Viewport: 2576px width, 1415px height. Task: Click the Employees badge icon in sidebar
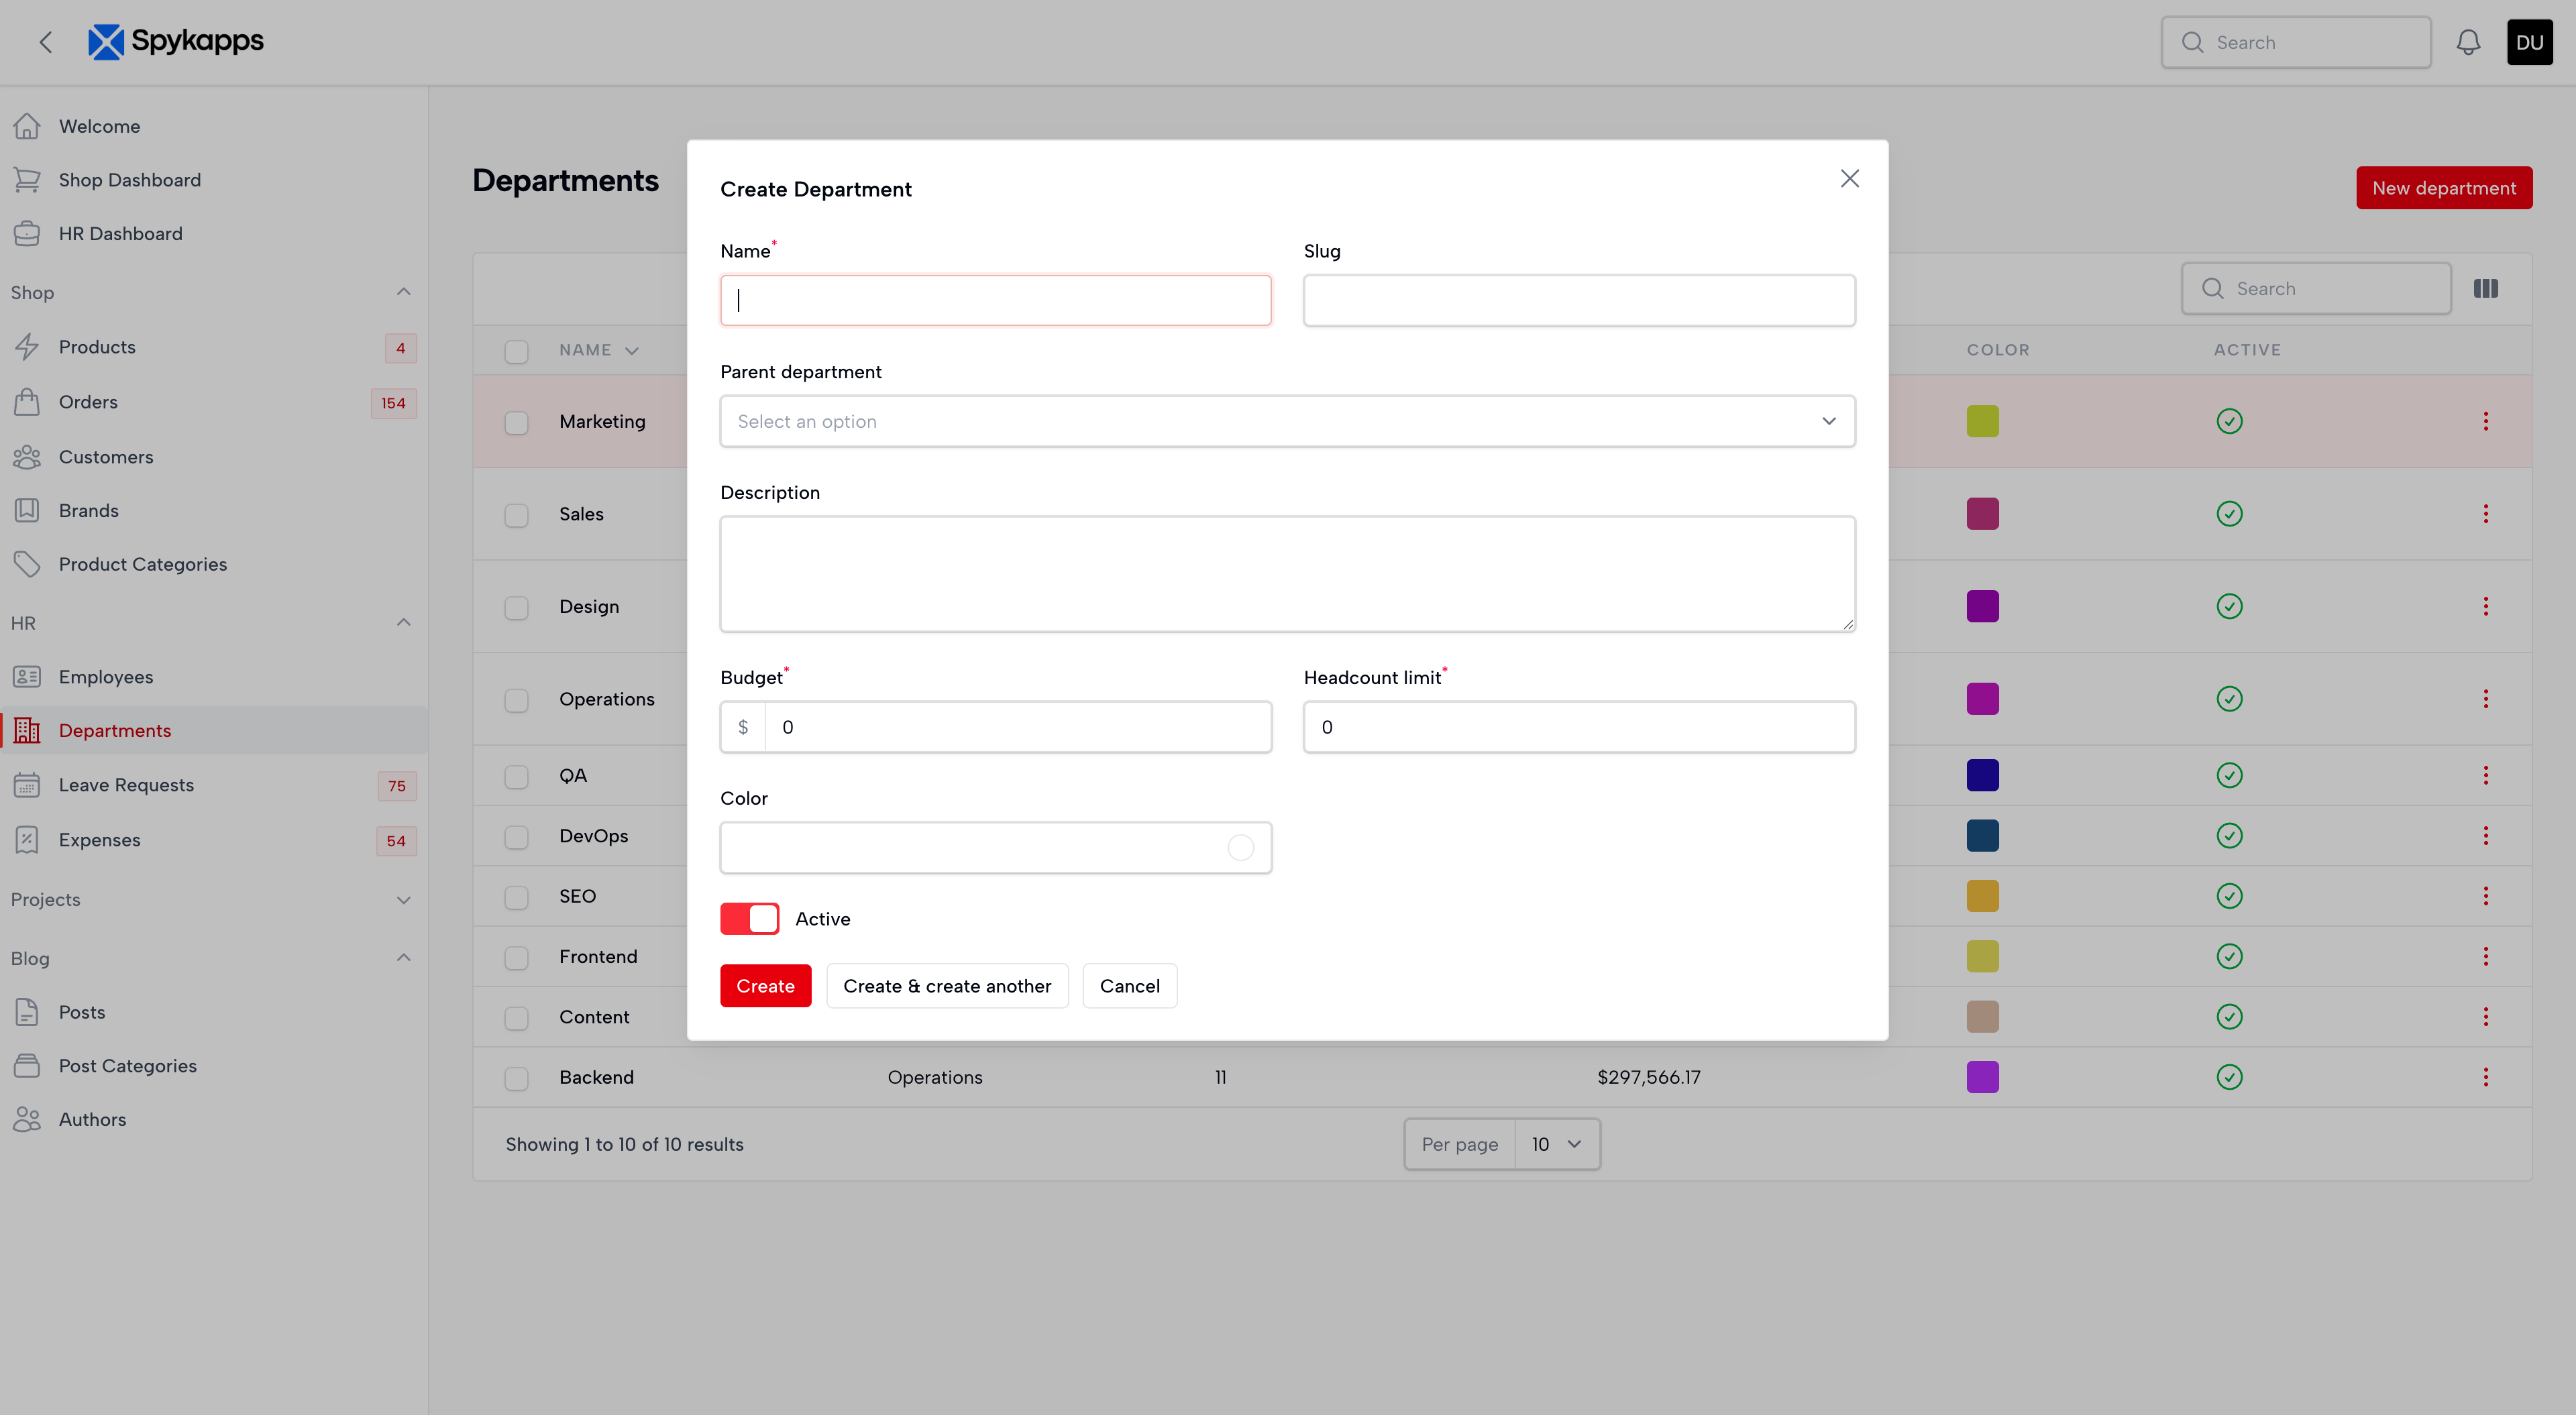point(28,676)
